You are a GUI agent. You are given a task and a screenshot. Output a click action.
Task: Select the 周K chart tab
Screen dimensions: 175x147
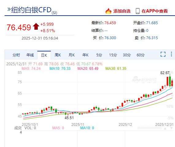pyautogui.click(x=58, y=55)
